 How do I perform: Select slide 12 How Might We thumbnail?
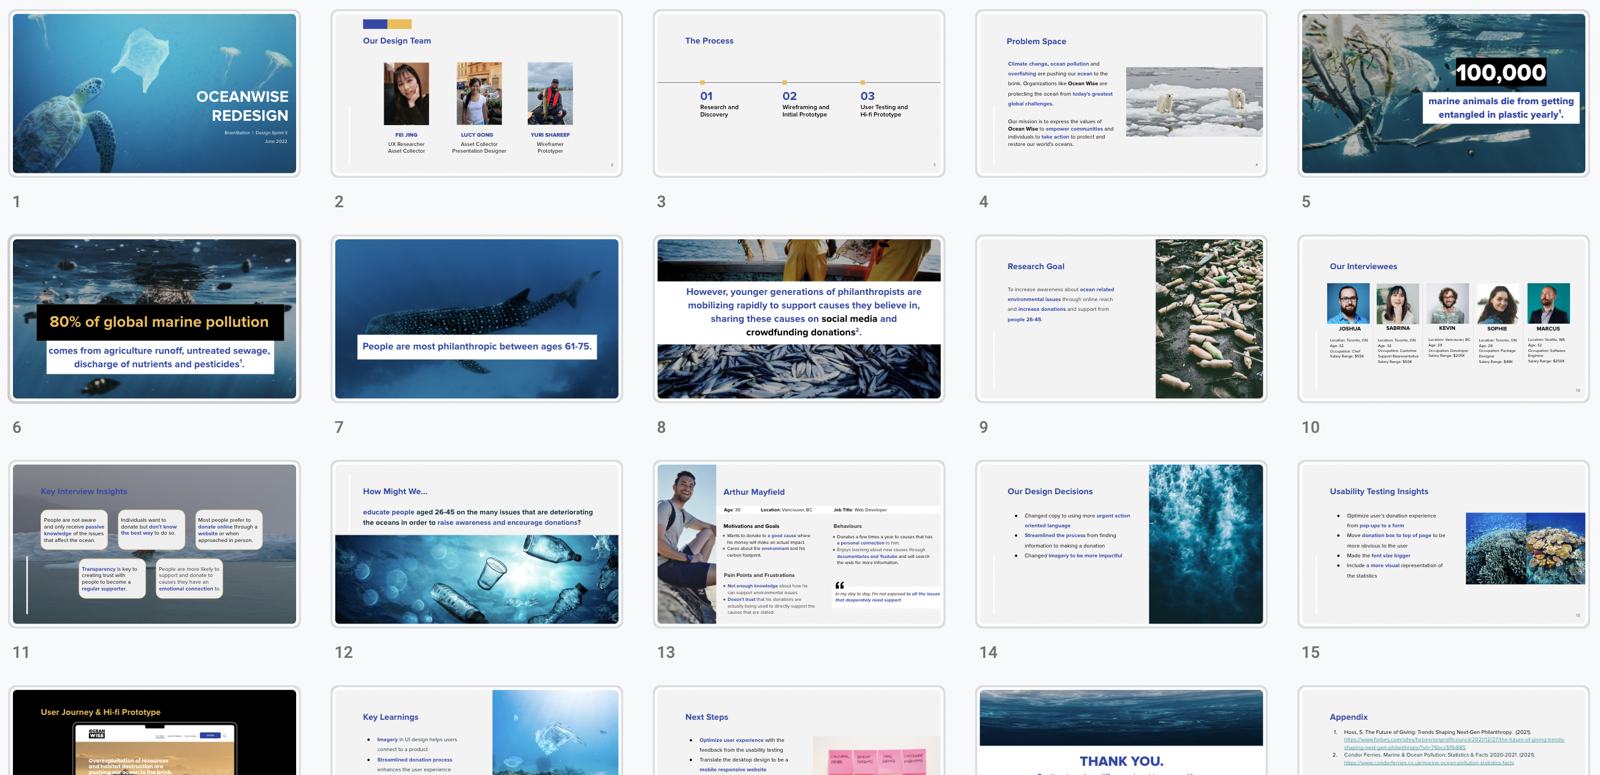(x=476, y=544)
